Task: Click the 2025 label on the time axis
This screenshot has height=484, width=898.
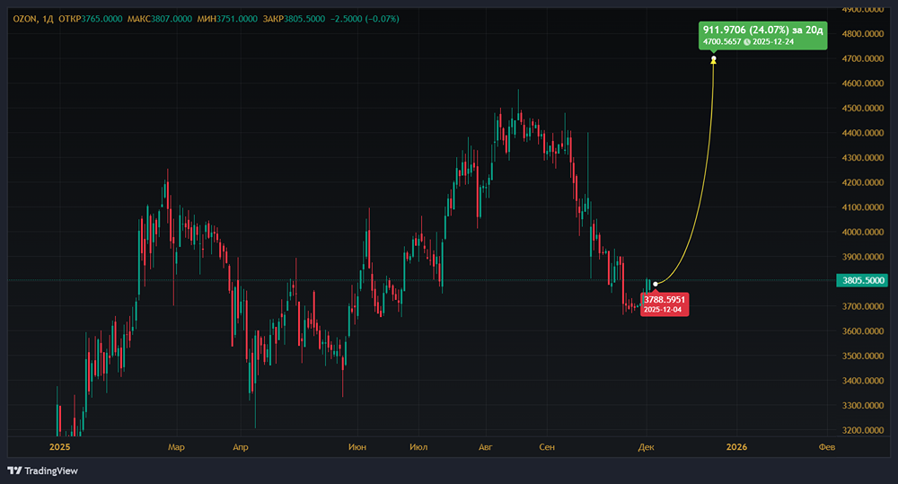Action: [x=59, y=446]
